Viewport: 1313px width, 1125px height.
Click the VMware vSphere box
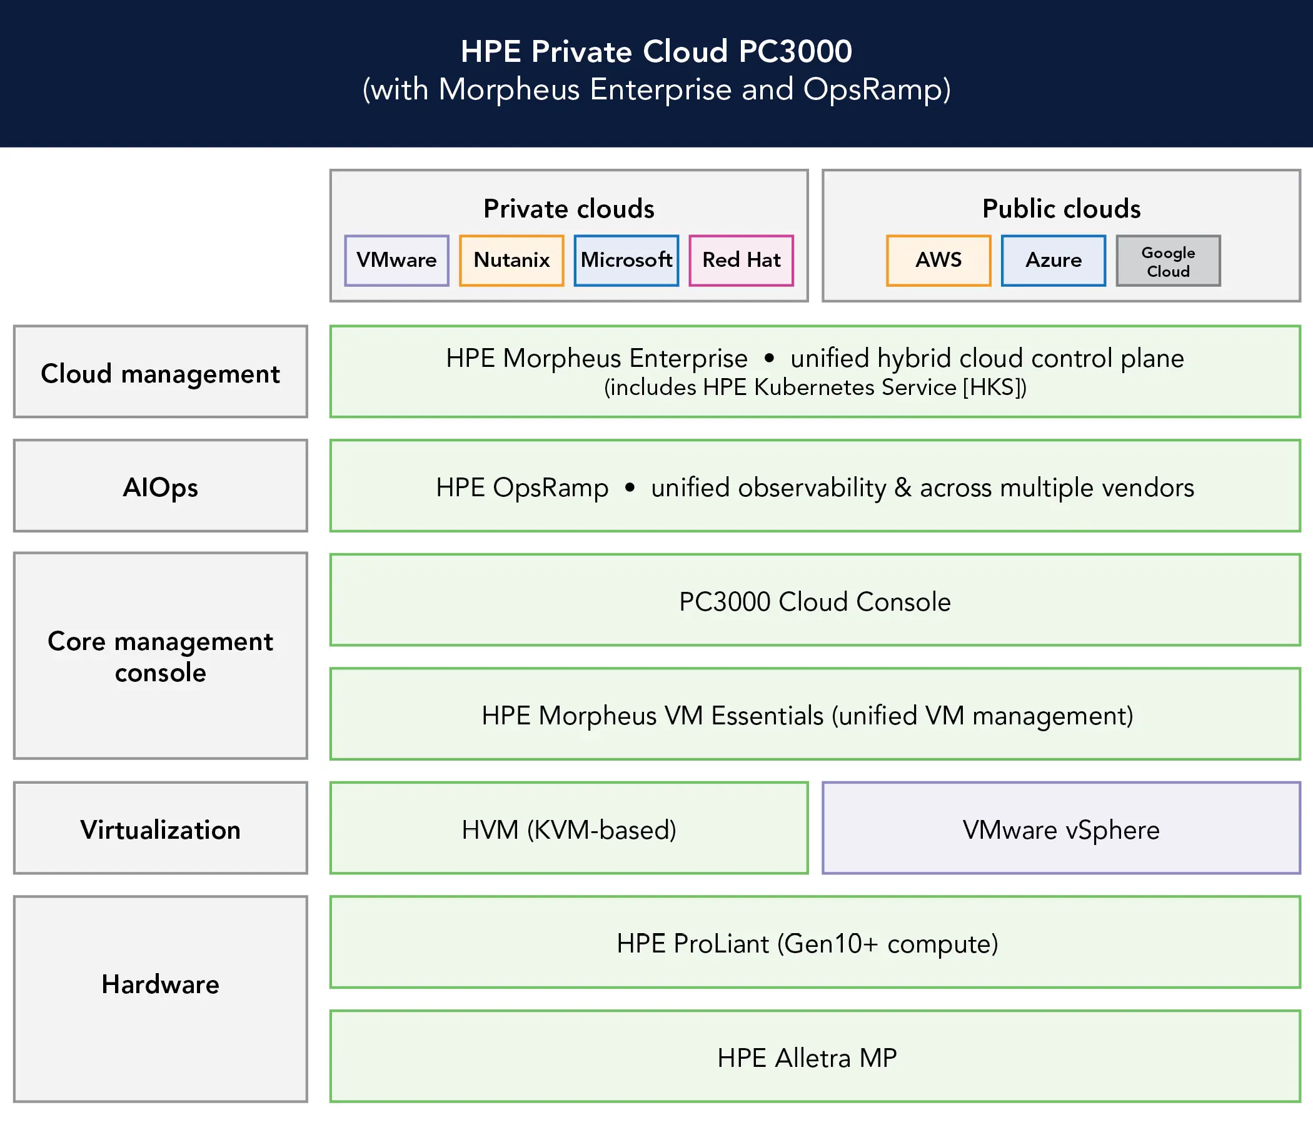tap(1062, 828)
